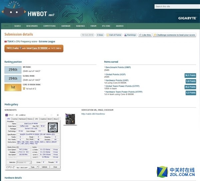Open the Extreme League link

tap(47, 41)
